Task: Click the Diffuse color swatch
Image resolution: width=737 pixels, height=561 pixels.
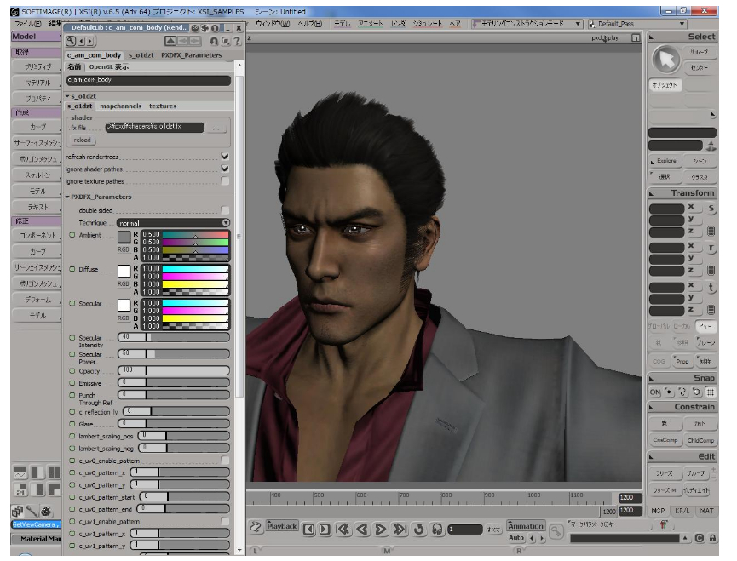Action: click(x=123, y=270)
